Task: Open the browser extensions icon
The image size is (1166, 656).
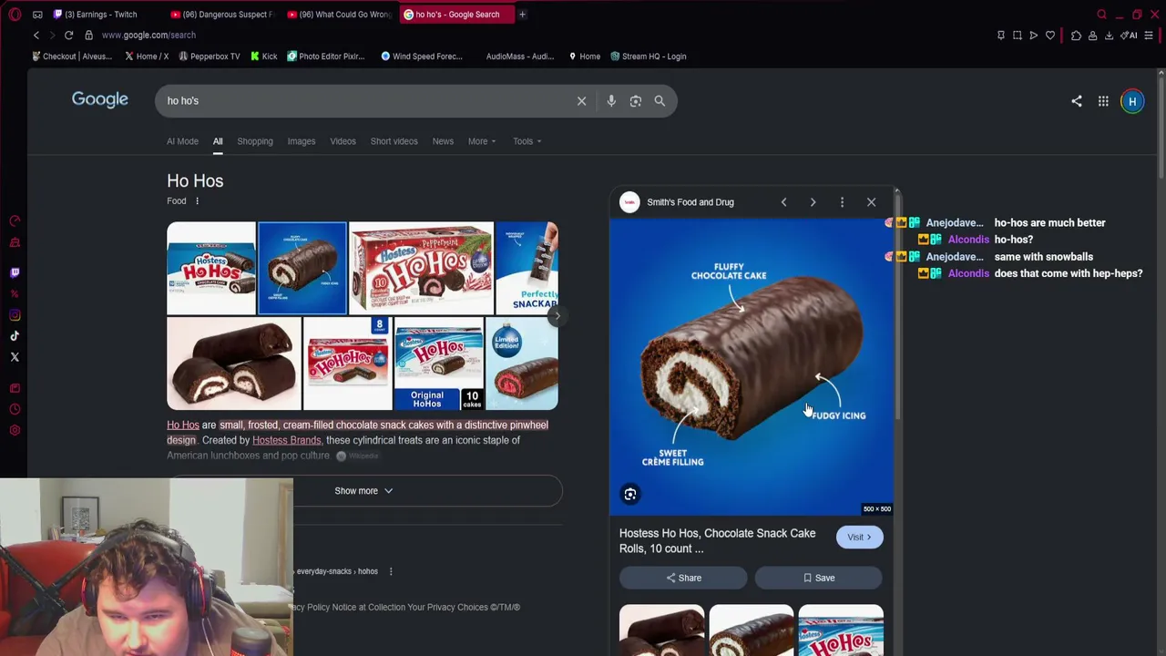Action: tap(1076, 35)
